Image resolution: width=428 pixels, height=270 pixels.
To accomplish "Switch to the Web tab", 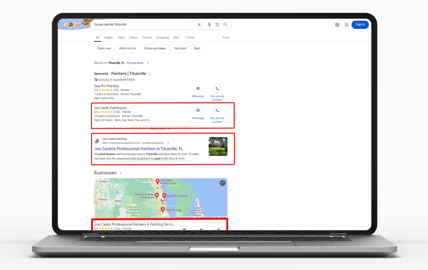I will click(176, 37).
